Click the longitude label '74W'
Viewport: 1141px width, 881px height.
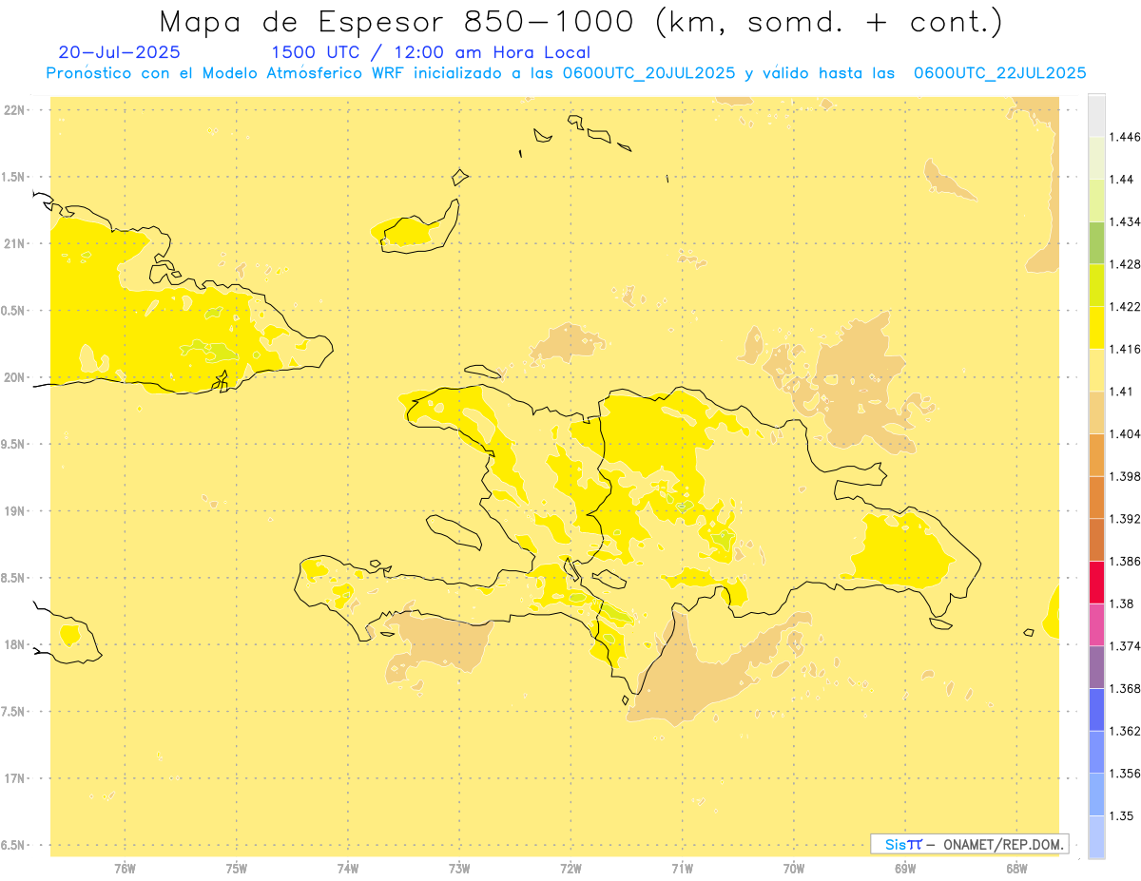[x=348, y=869]
